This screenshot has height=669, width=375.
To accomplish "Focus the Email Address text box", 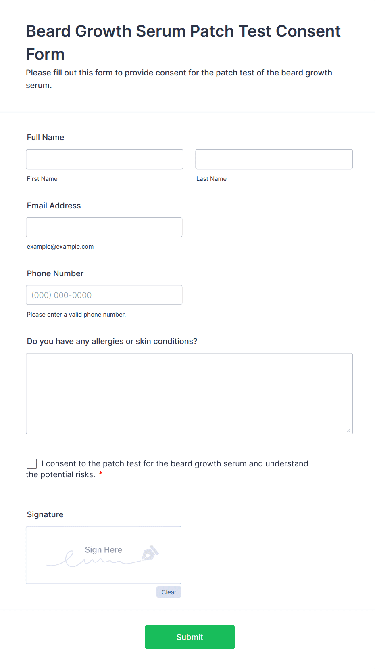I will coord(104,227).
